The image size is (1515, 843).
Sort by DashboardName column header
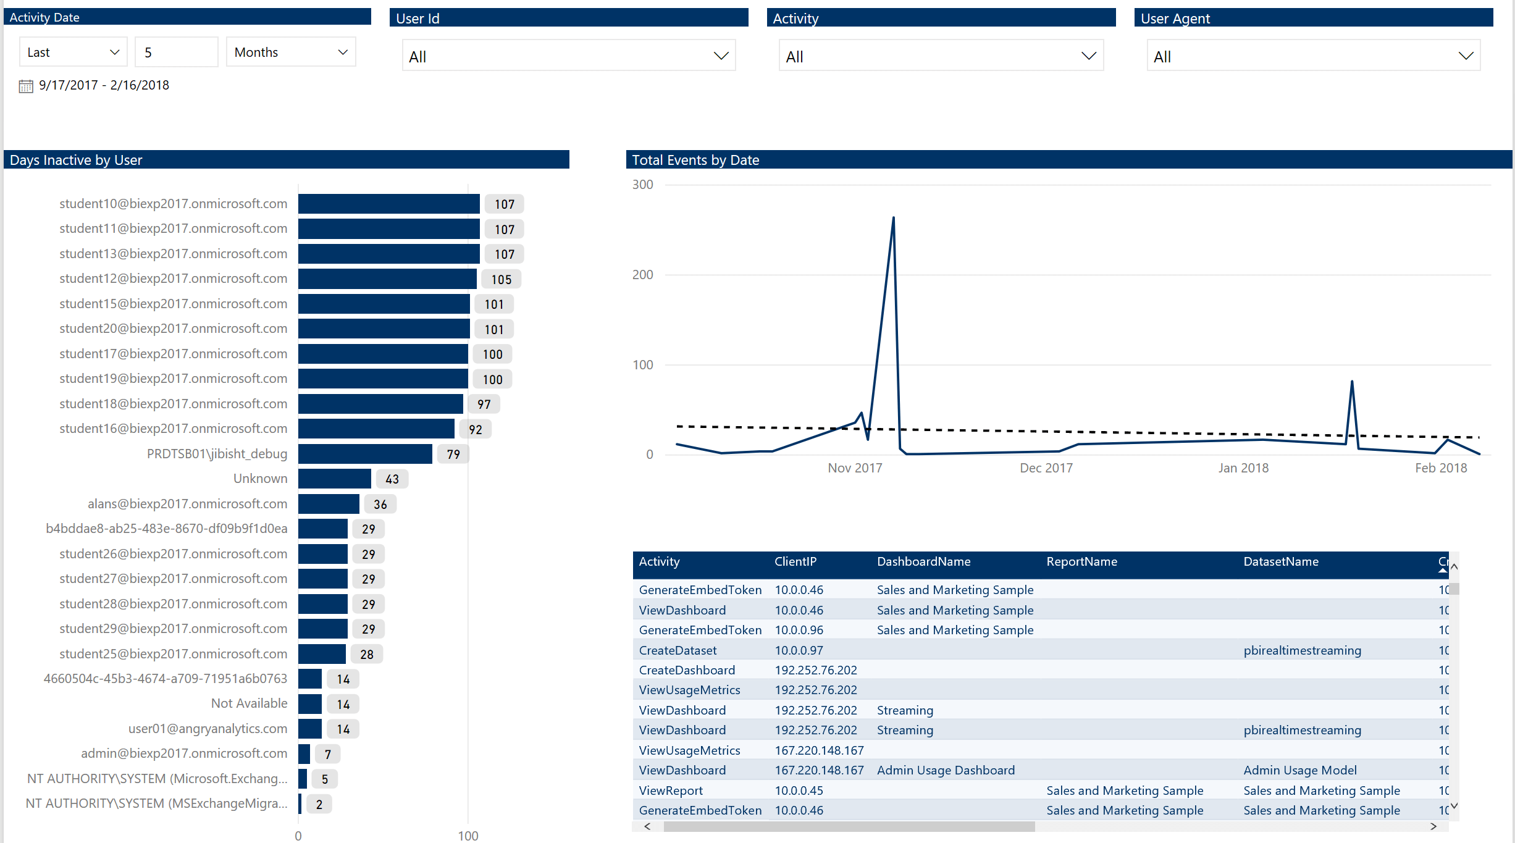923,562
